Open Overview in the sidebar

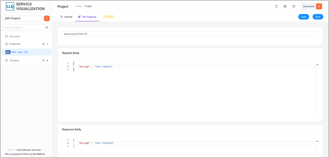(x=15, y=36)
